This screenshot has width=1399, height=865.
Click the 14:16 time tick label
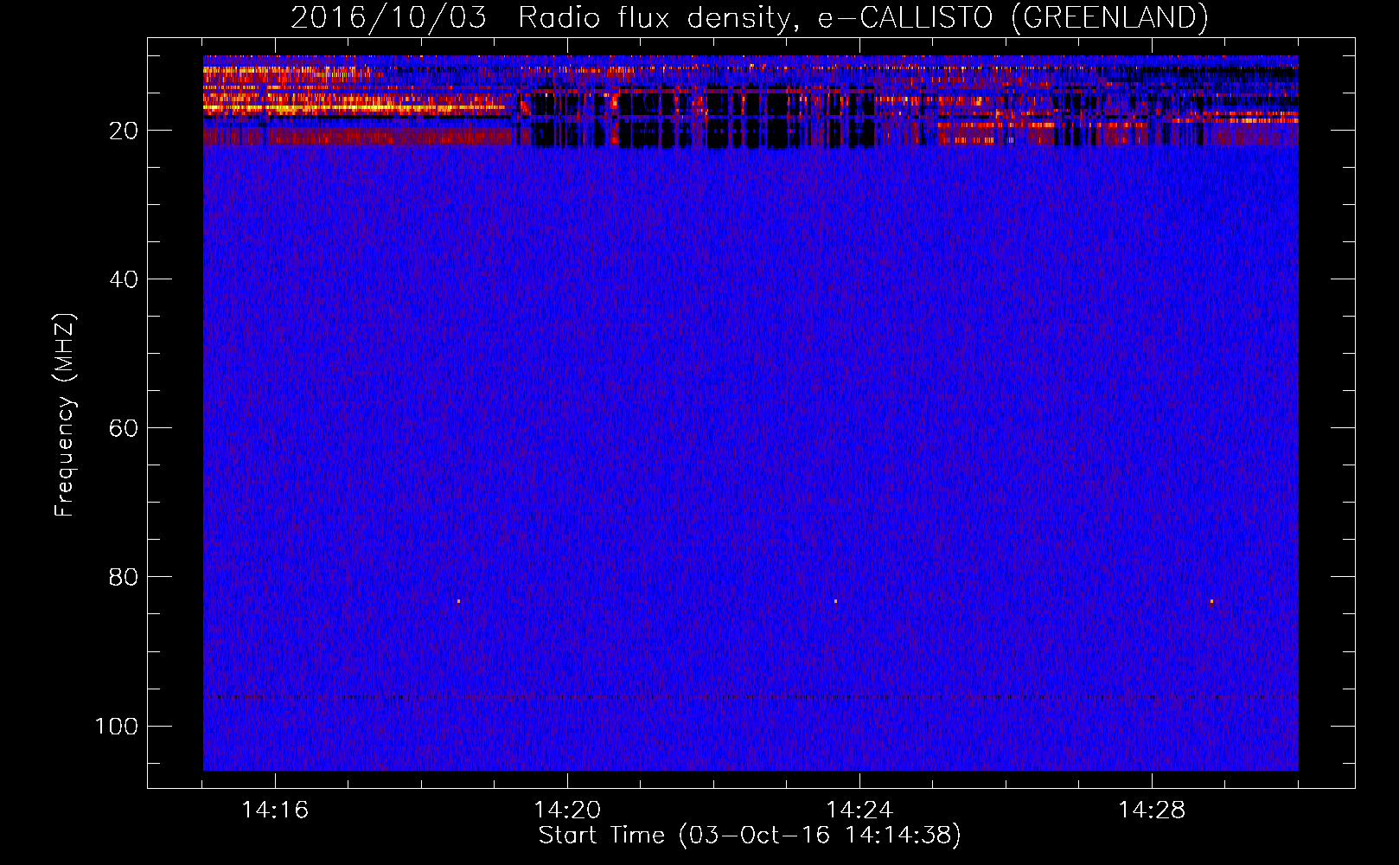pyautogui.click(x=275, y=811)
